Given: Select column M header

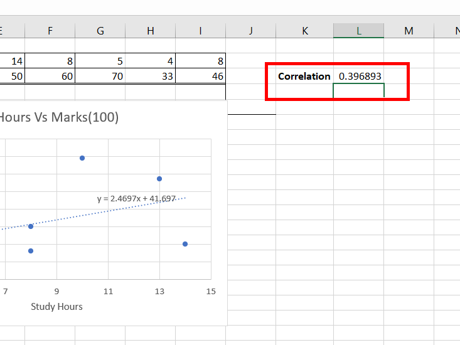Looking at the screenshot, I should point(409,31).
